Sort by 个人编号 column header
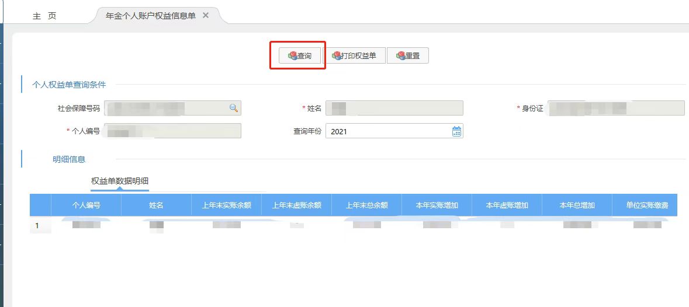 [86, 205]
